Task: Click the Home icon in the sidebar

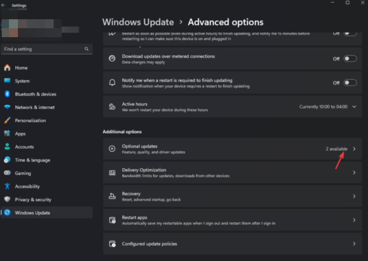Action: (x=7, y=68)
